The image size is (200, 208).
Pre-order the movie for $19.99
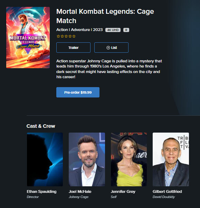[78, 92]
